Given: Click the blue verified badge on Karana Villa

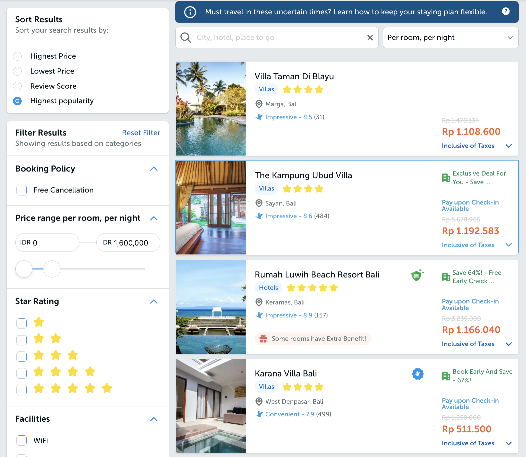Looking at the screenshot, I should (x=417, y=374).
